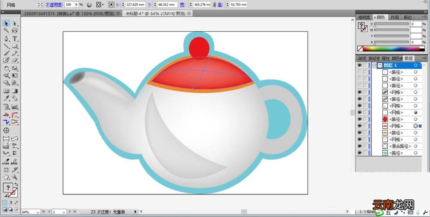
Task: Toggle lock box for 图层 1
Action: (x=365, y=65)
